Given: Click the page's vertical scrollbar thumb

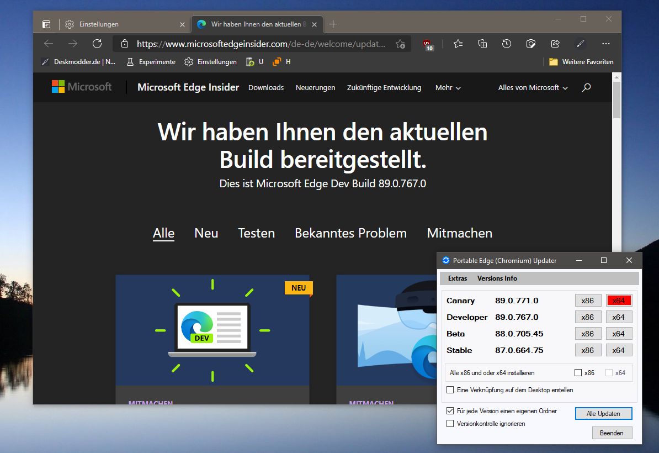Looking at the screenshot, I should click(617, 100).
